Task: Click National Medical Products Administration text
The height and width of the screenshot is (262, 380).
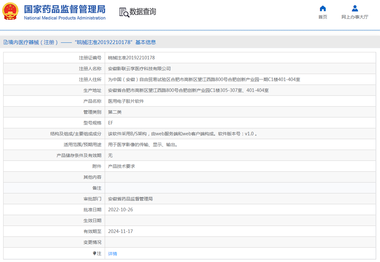Action: click(x=65, y=18)
